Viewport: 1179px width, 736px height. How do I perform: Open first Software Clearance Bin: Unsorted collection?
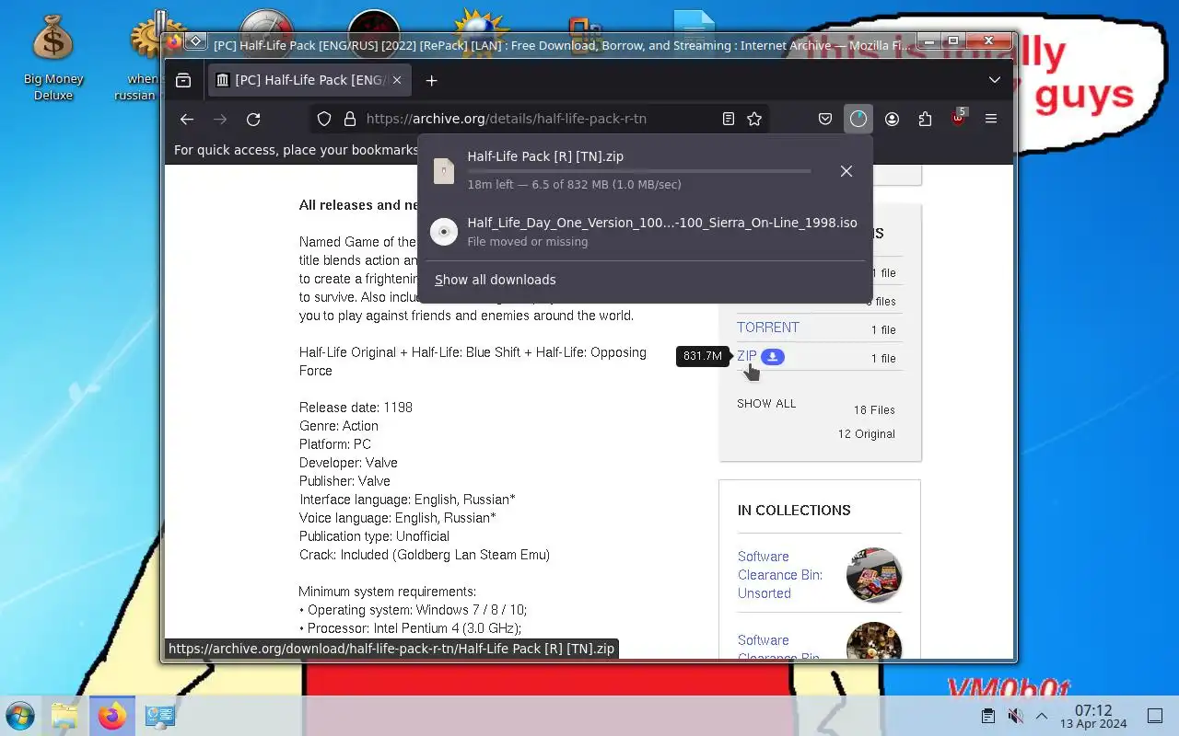click(x=780, y=575)
